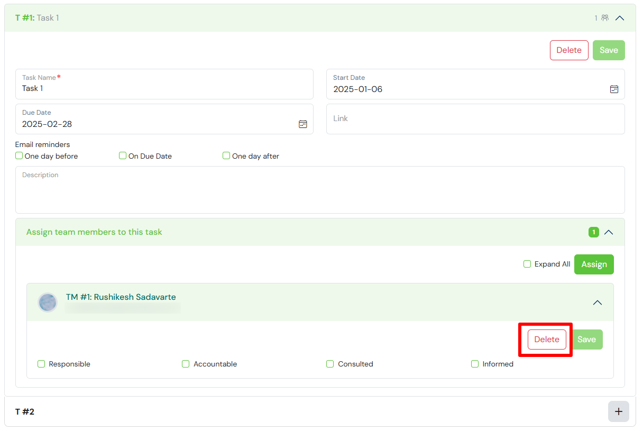Collapse the Assign team members section chevron
The width and height of the screenshot is (643, 431).
609,232
